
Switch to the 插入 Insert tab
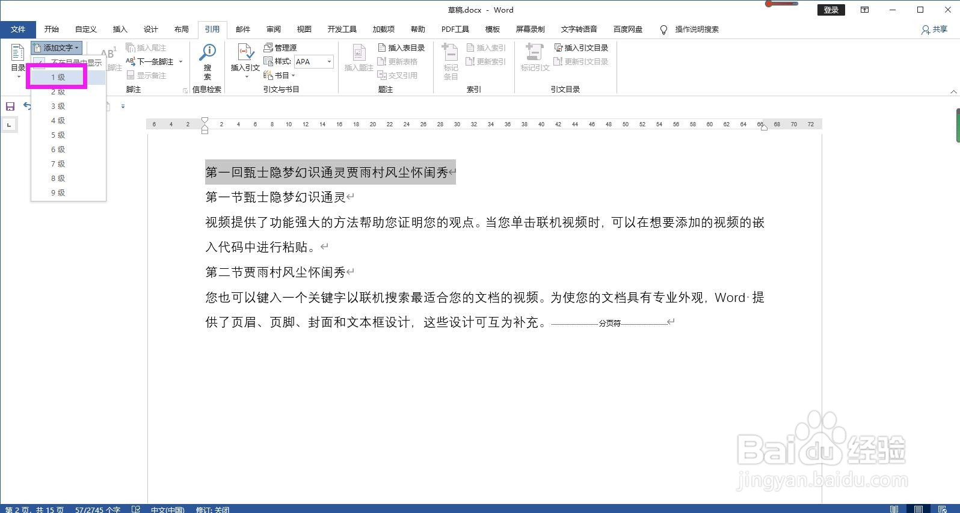click(120, 29)
